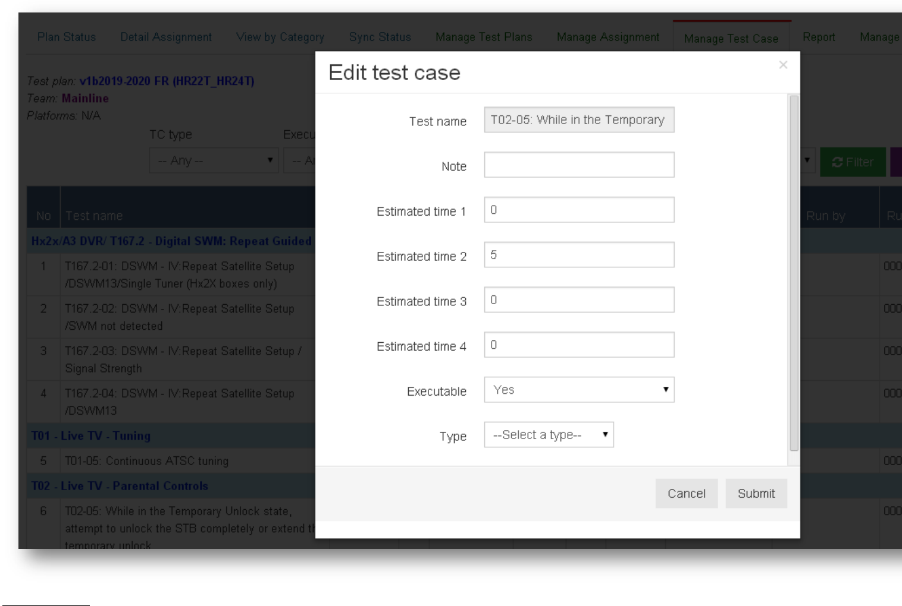Close the Edit test case dialog

click(783, 65)
